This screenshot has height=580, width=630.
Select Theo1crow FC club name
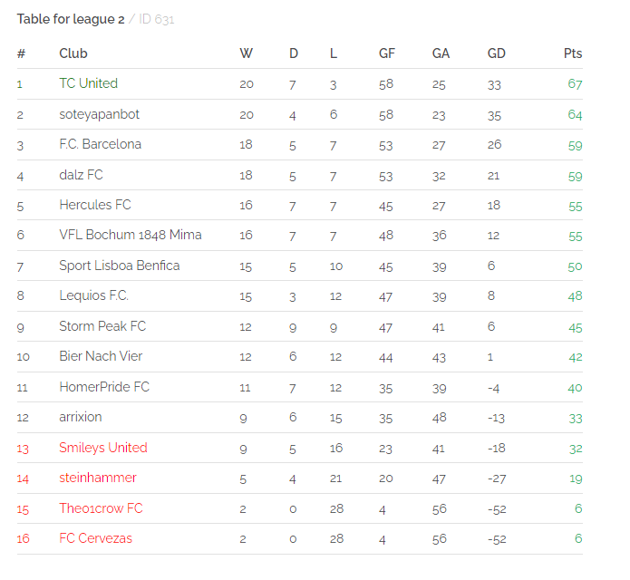click(101, 508)
